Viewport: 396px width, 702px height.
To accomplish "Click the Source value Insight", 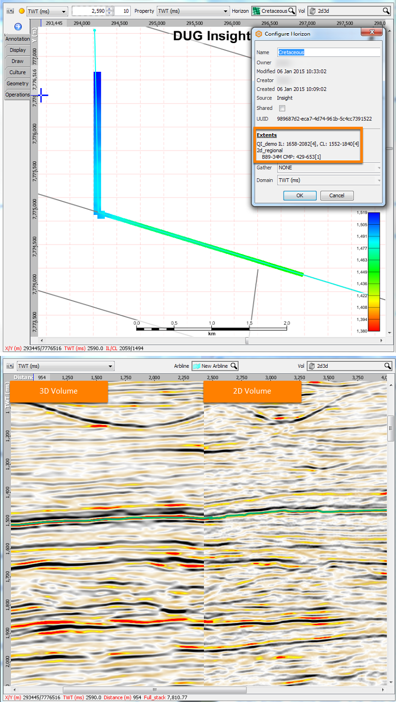I will coord(285,98).
